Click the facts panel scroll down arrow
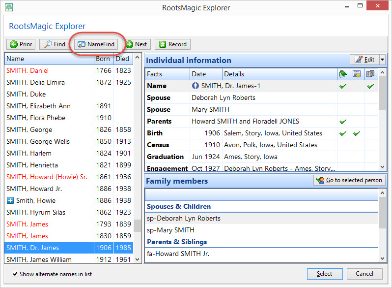This screenshot has width=392, height=288. (x=382, y=167)
